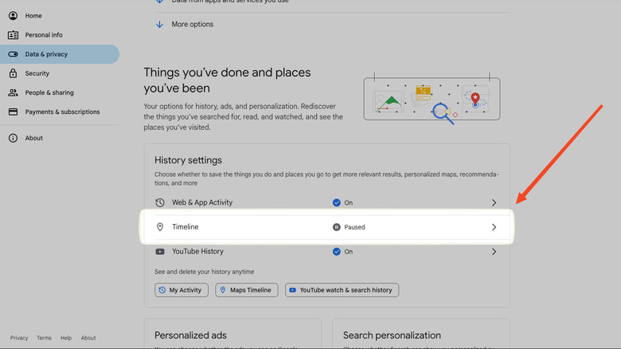Open YouTube watch & search history

(x=342, y=290)
